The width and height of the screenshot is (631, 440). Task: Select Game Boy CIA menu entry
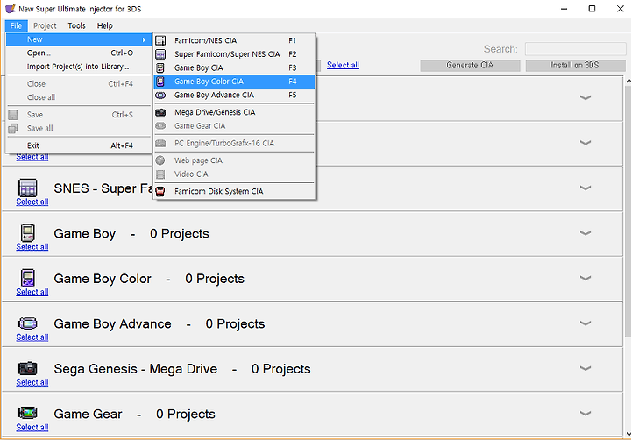point(234,67)
